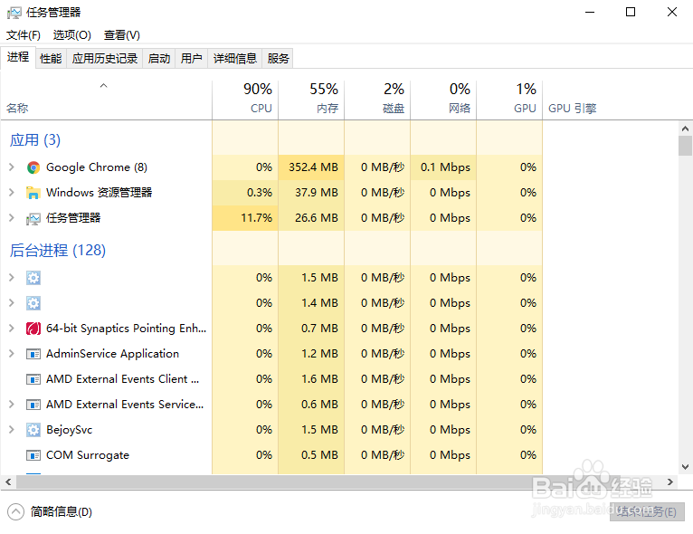Sort processes by the CPU column header
Image resolution: width=693 pixels, height=534 pixels.
(245, 100)
